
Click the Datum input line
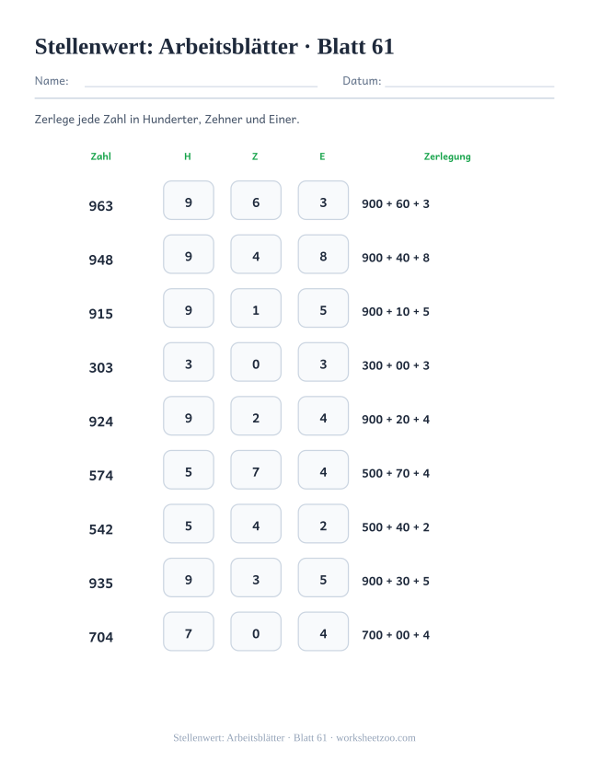469,82
